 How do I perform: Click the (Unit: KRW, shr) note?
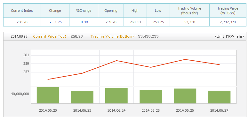tap(229, 36)
